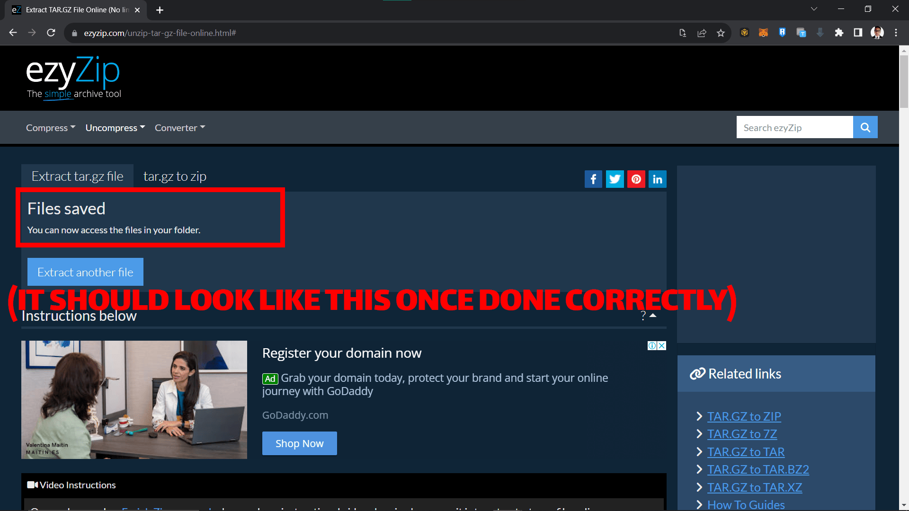Click the bookmark star icon
The height and width of the screenshot is (511, 909).
721,33
